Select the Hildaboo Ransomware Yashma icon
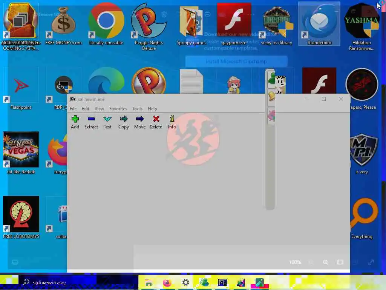 [x=361, y=27]
